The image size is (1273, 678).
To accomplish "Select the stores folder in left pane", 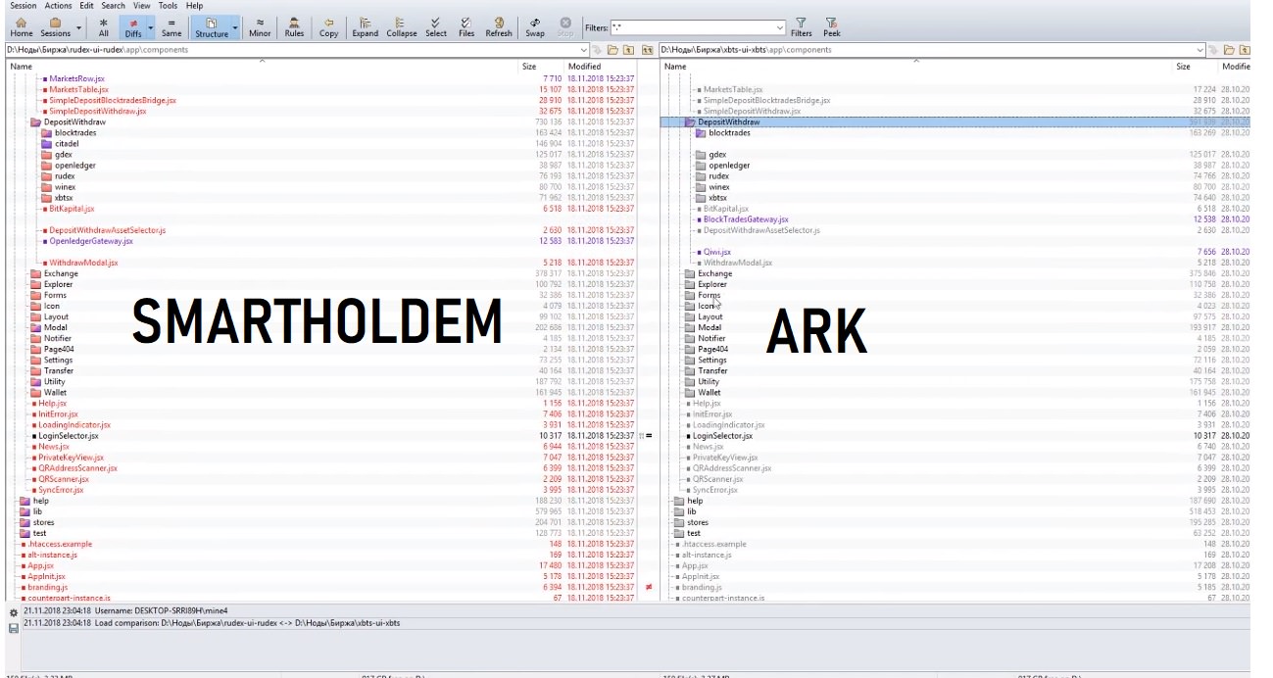I will coord(43,522).
